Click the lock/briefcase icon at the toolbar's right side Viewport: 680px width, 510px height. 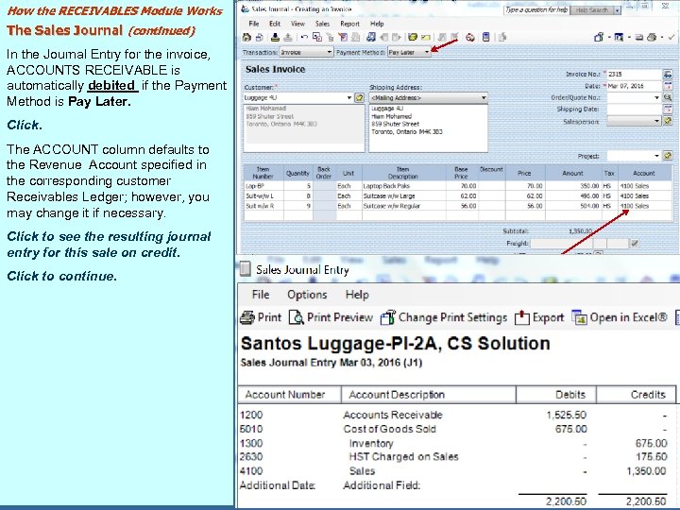click(x=599, y=37)
